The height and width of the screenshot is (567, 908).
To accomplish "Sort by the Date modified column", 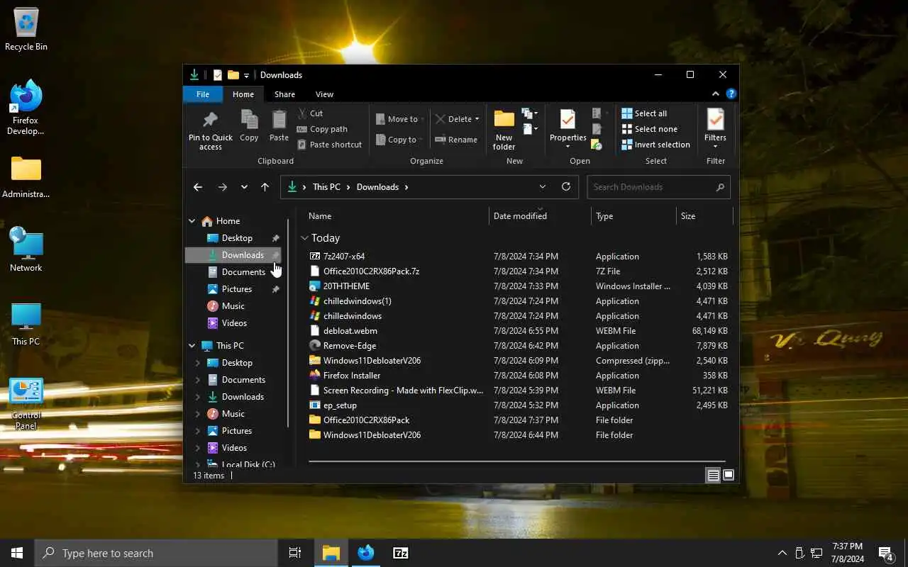I will 539,216.
